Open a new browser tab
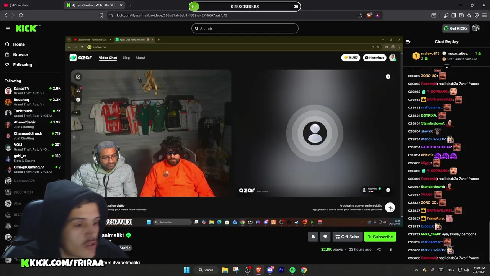Screen dimensions: 490x276 [x=131, y=5]
